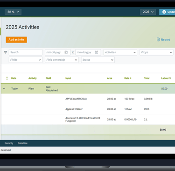
Task: Open the Data Use footer link
Action: 22,143
